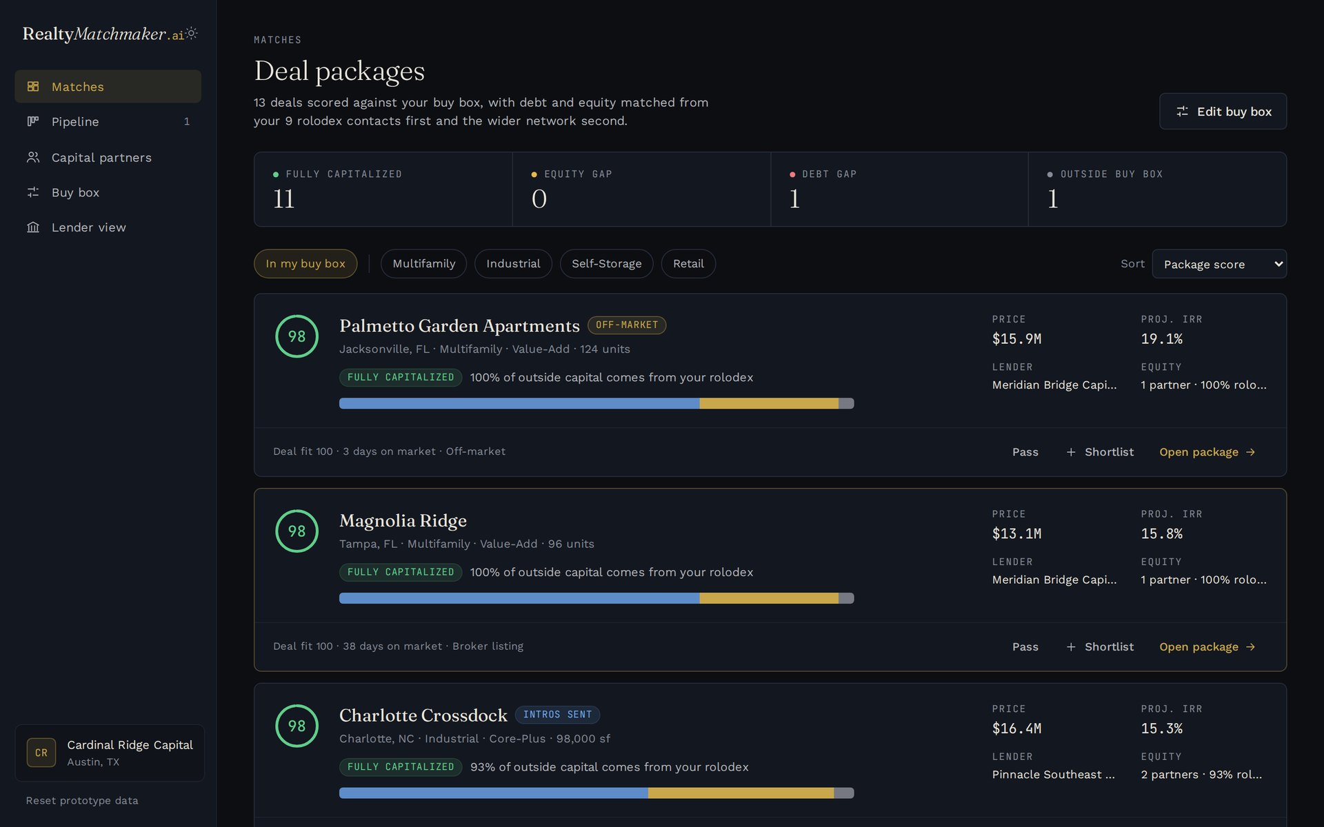
Task: Click arrow icon on Palmetto Open package
Action: coord(1250,452)
